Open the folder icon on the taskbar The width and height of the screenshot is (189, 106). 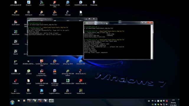coord(19,101)
